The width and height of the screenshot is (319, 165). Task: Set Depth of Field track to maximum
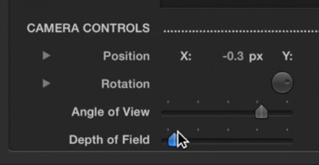(291, 141)
